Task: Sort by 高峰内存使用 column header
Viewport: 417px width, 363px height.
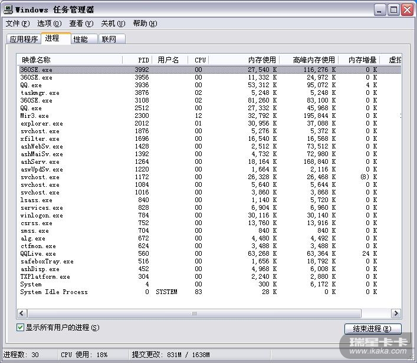Action: pyautogui.click(x=308, y=60)
